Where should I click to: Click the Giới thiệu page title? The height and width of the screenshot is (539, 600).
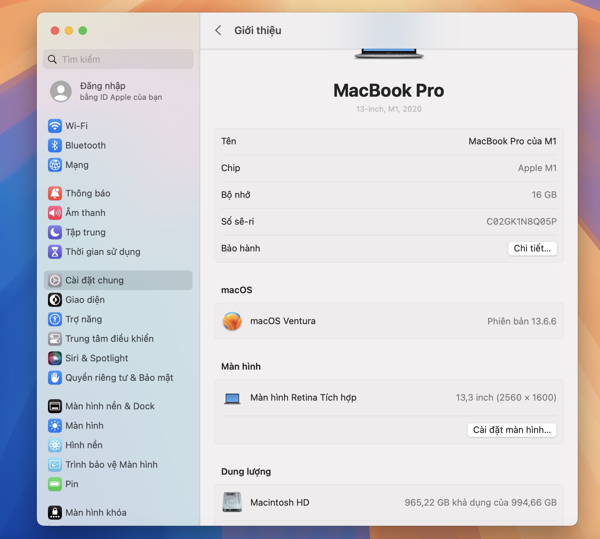coord(258,31)
